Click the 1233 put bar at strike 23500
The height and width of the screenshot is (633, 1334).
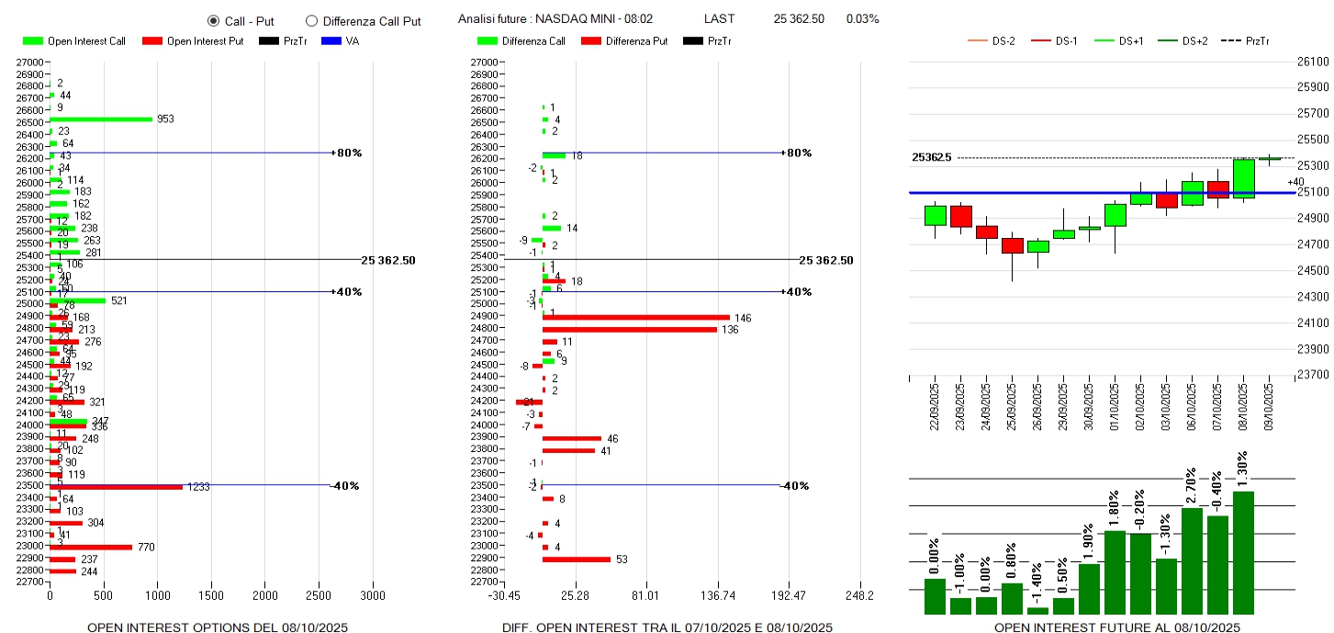pos(116,486)
